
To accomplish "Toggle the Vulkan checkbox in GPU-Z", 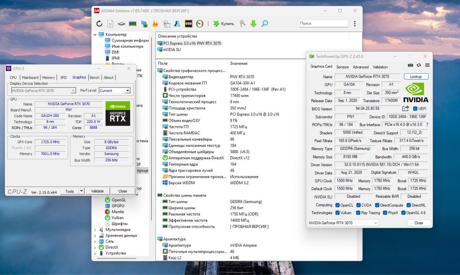I will [x=337, y=213].
